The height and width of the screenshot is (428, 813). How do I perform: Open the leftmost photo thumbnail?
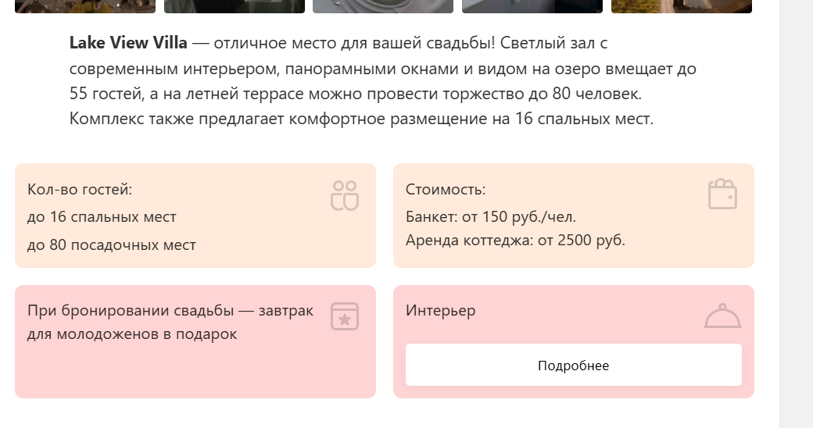[x=85, y=6]
